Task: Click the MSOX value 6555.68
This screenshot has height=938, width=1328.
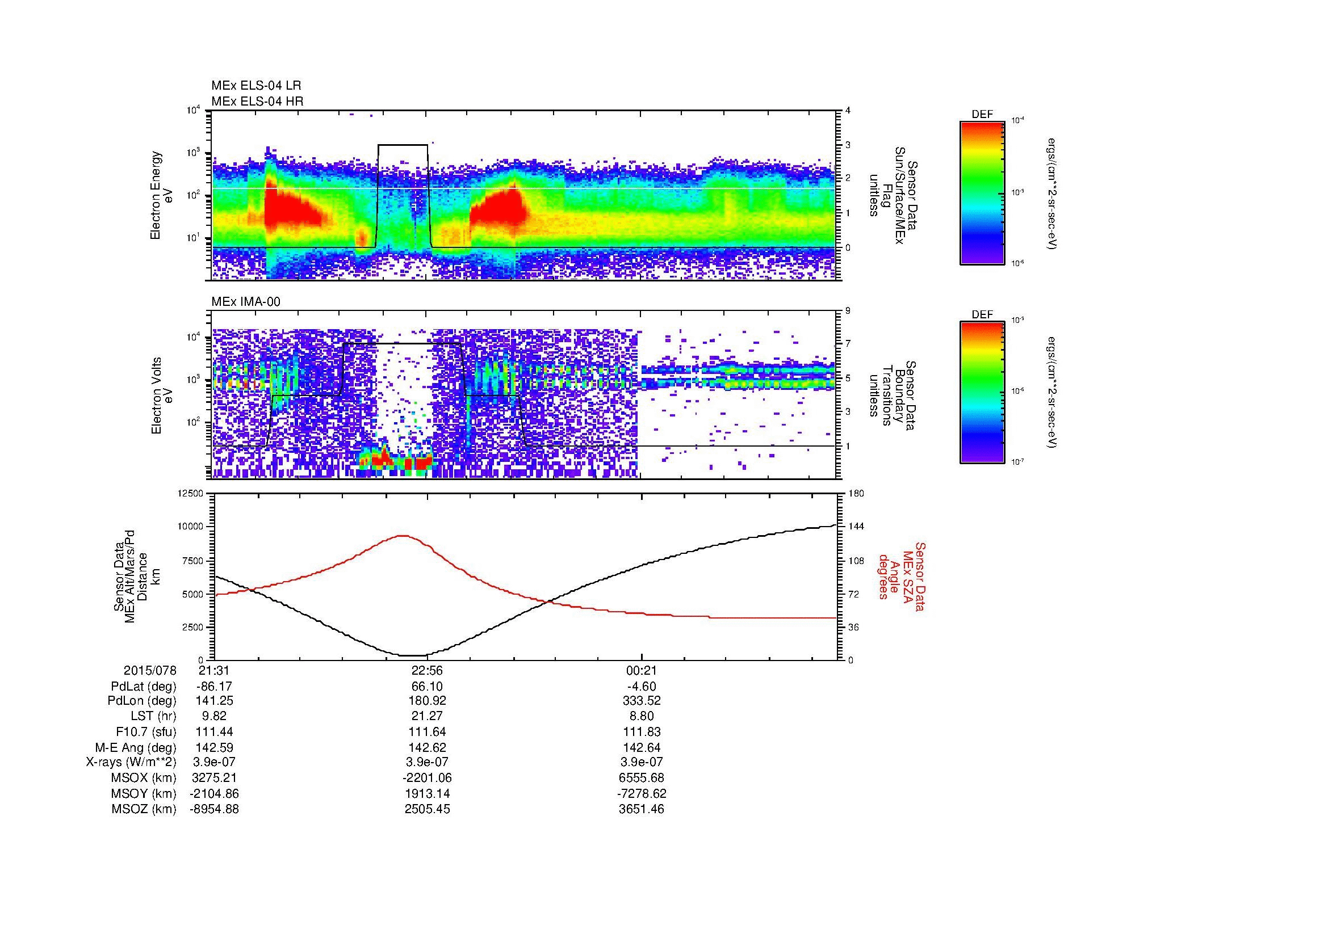Action: coord(642,778)
